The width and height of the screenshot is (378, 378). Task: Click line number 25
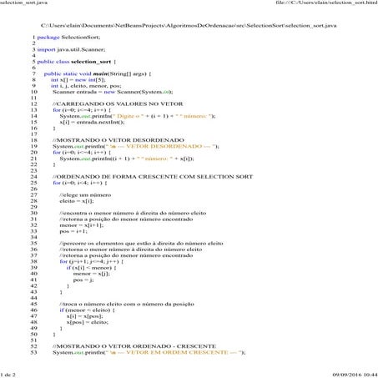33,183
